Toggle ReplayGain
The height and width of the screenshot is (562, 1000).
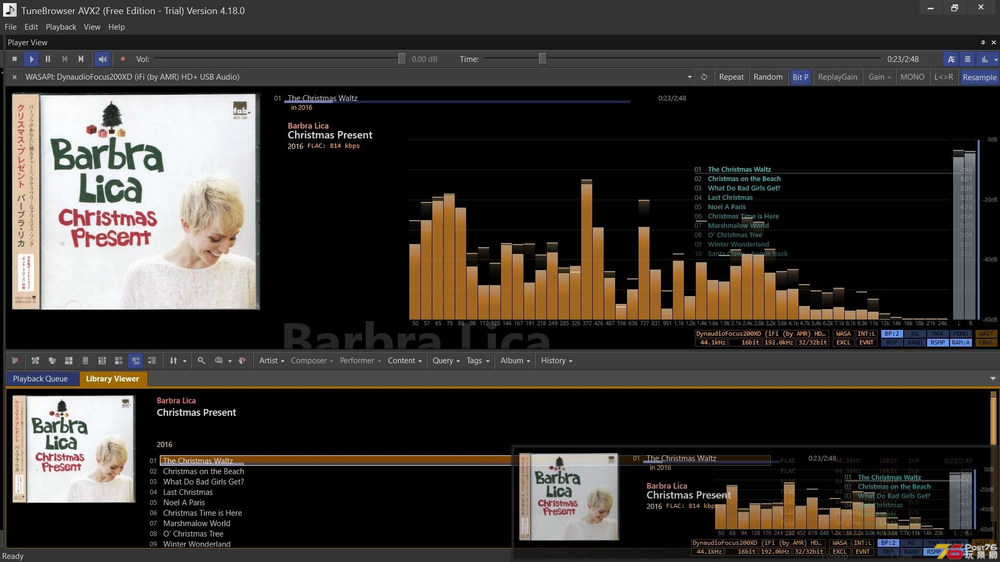point(838,77)
